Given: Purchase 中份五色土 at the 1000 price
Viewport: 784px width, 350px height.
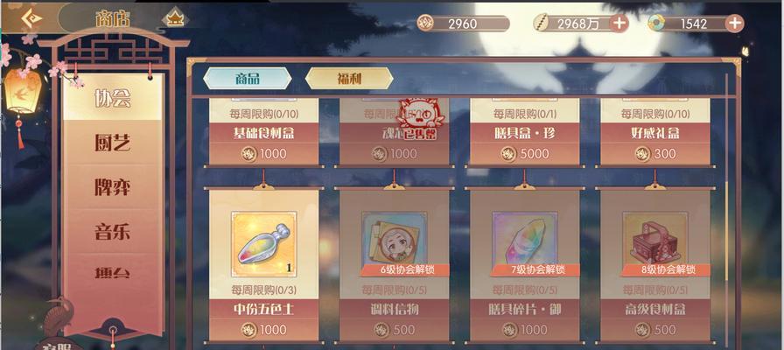Looking at the screenshot, I should click(x=264, y=330).
